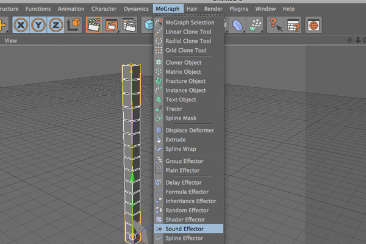Tear off MoGraph menu via grip strip
The height and width of the screenshot is (244, 366).
pyautogui.click(x=189, y=15)
